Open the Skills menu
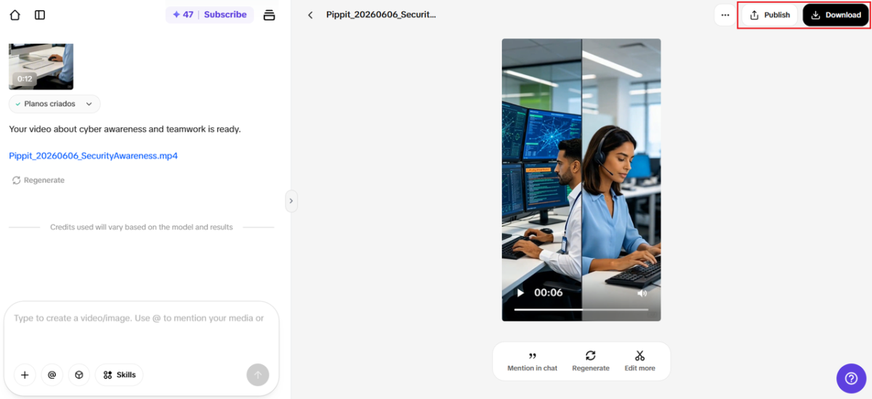This screenshot has width=872, height=399. pos(119,375)
